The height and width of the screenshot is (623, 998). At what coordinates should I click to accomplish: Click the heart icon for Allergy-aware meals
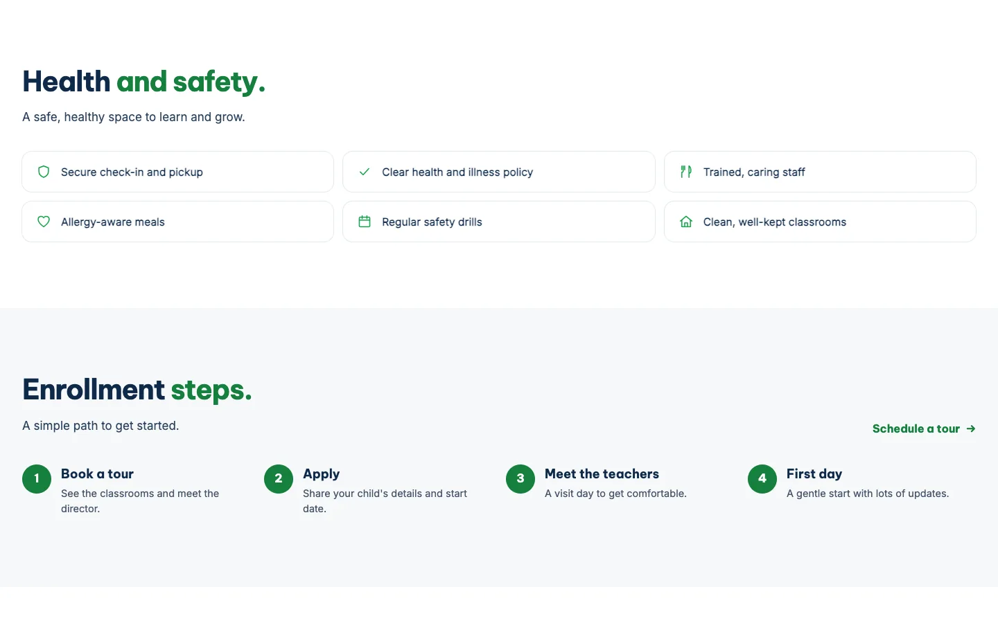coord(44,222)
